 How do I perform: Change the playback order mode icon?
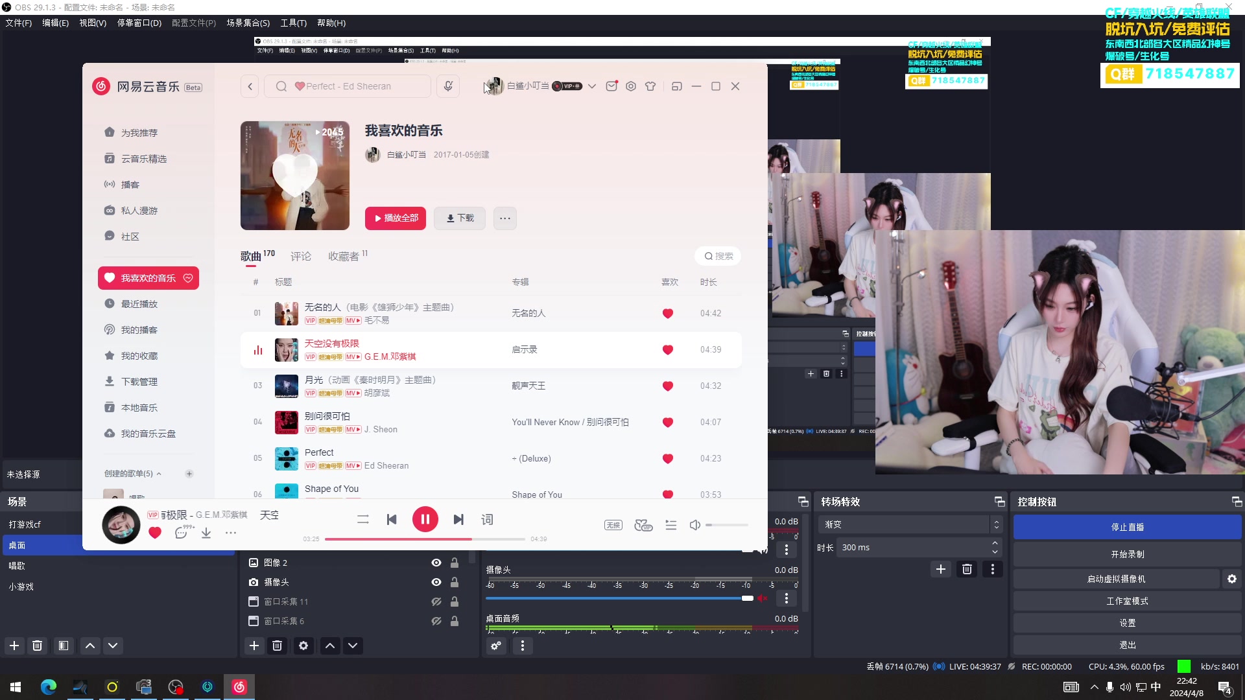363,519
